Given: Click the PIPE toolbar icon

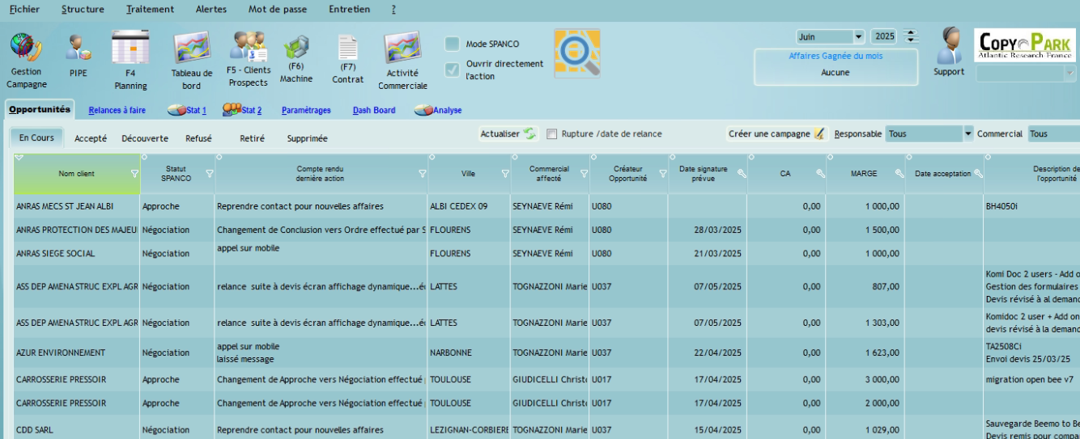Looking at the screenshot, I should tap(78, 48).
